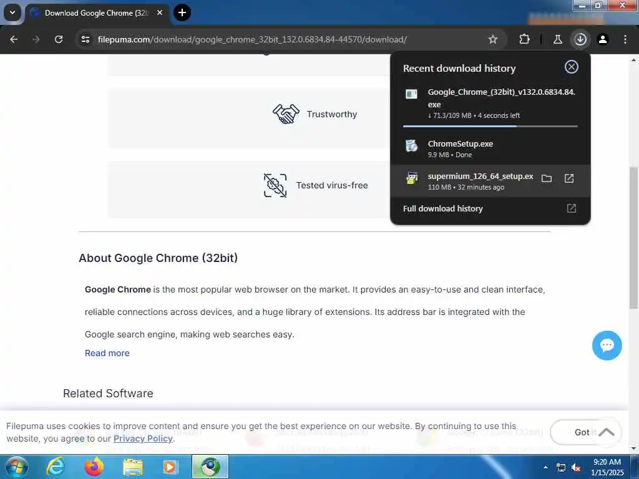Launch Internet Explorer from taskbar
Screen dimensions: 639x479
coord(56,467)
